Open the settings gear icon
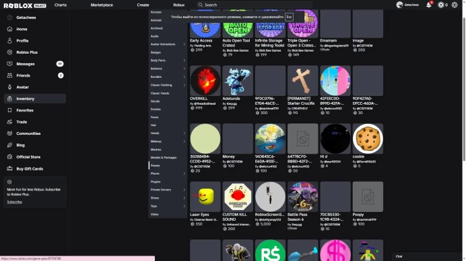 (455, 5)
